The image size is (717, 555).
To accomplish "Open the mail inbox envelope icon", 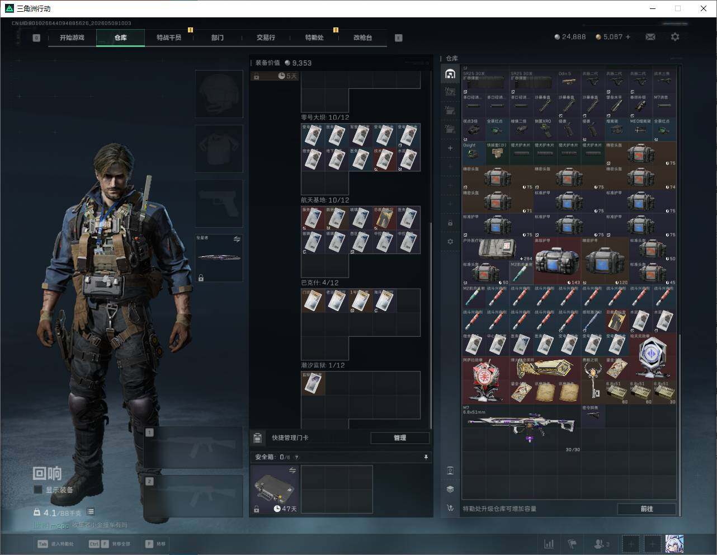I will coord(650,37).
